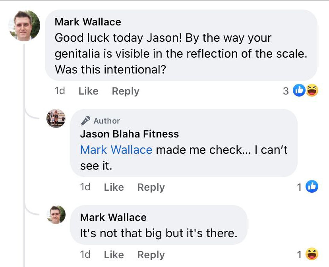
Task: Like Jason Blaha Fitness's reply
Action: point(114,187)
